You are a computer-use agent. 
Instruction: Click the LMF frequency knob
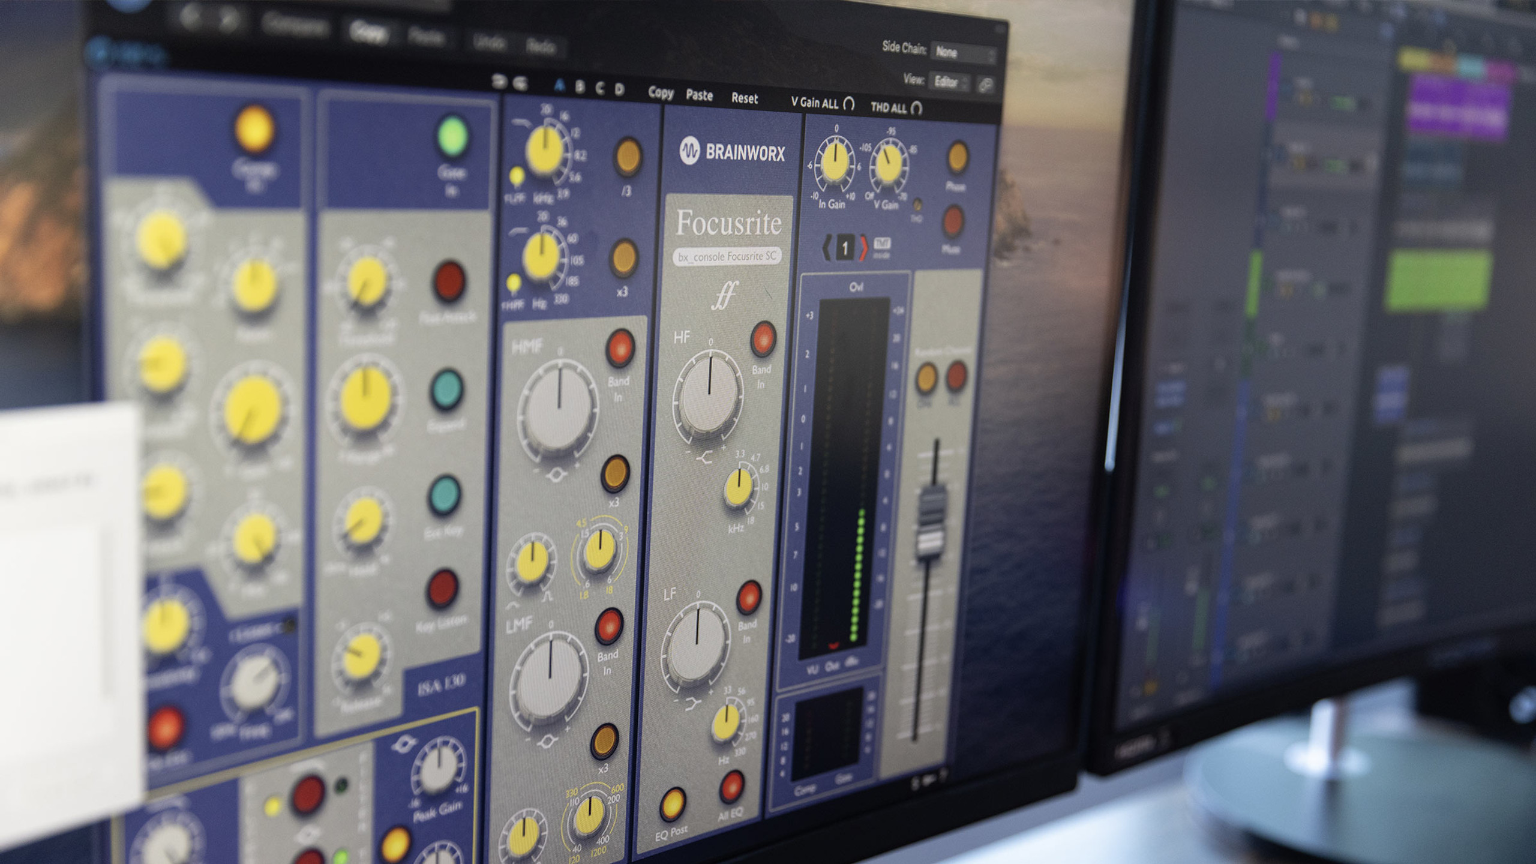coord(588,815)
